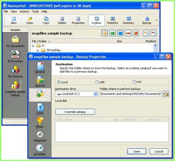Open Types page in Backup Properties

40,109
